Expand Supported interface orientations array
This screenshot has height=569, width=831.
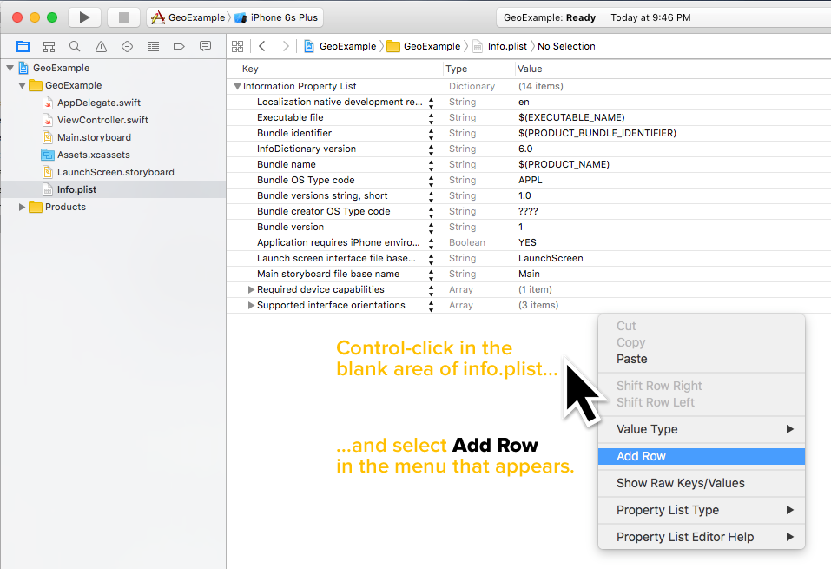(251, 306)
